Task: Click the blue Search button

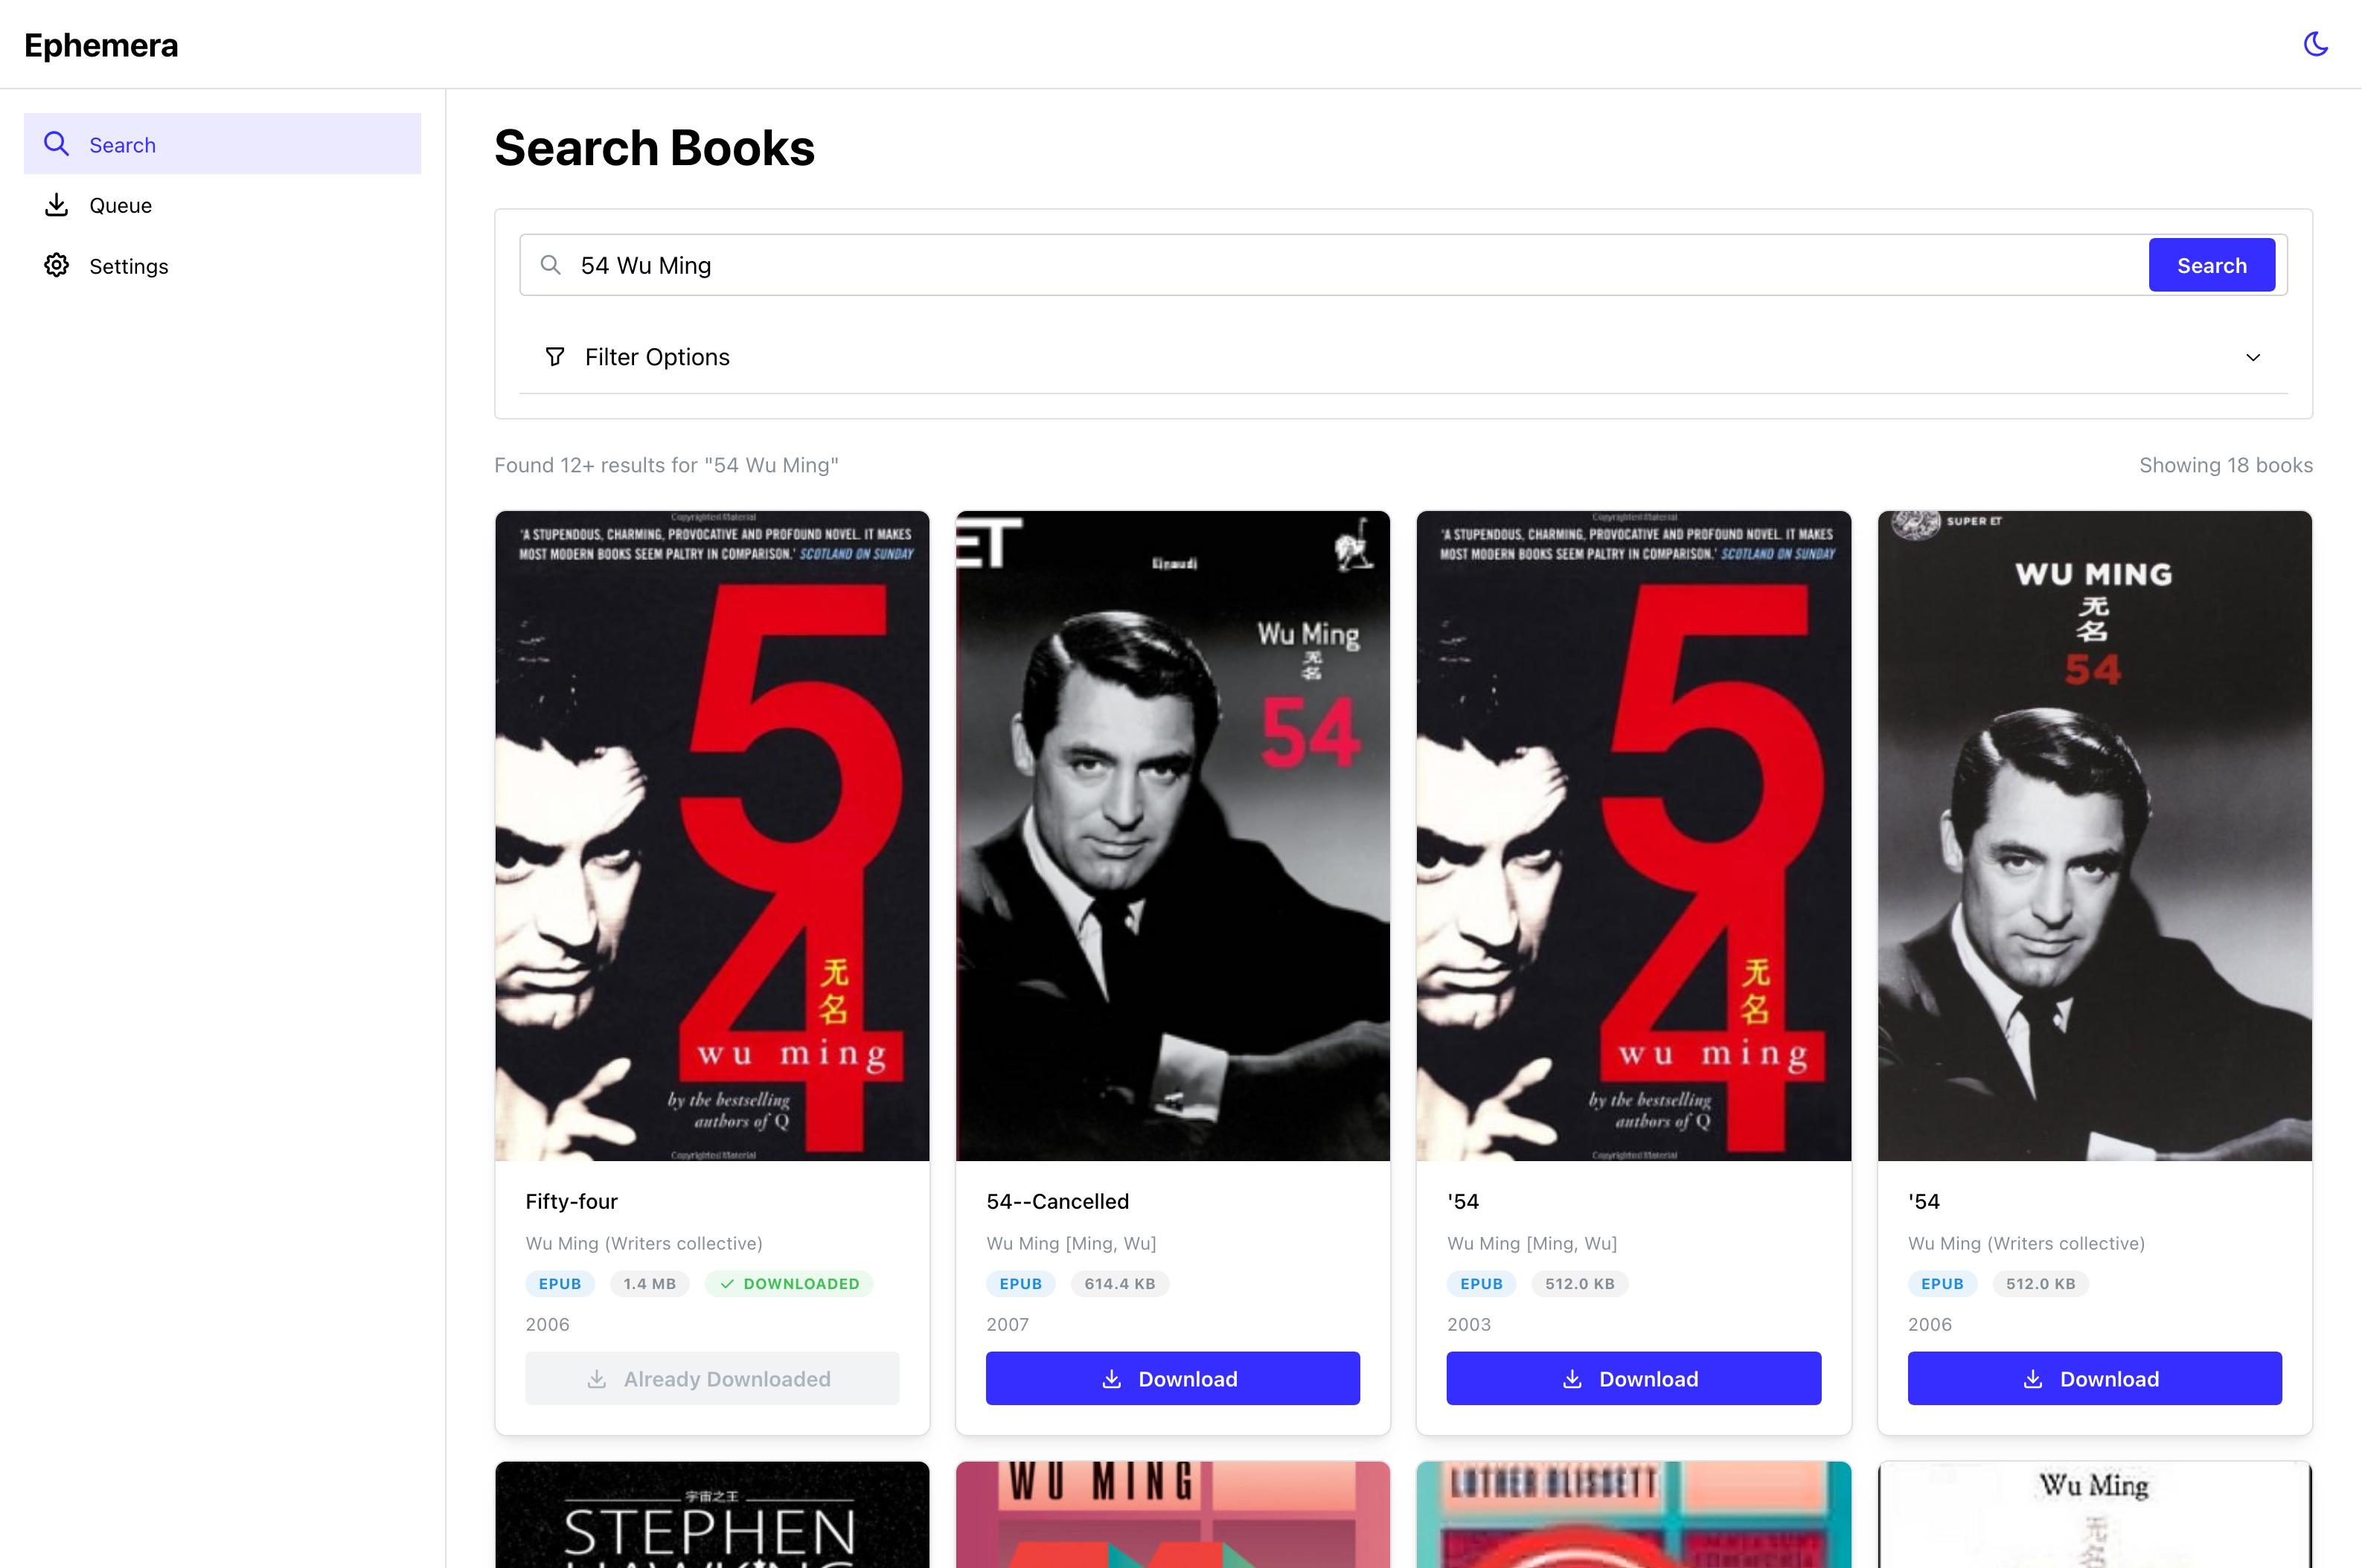Action: pos(2212,265)
